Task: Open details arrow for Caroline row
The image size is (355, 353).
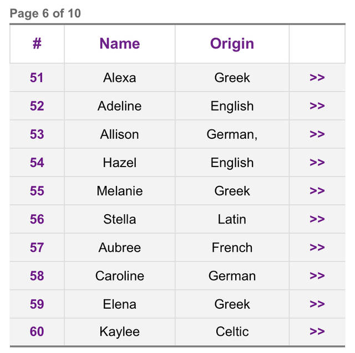Action: tap(317, 276)
